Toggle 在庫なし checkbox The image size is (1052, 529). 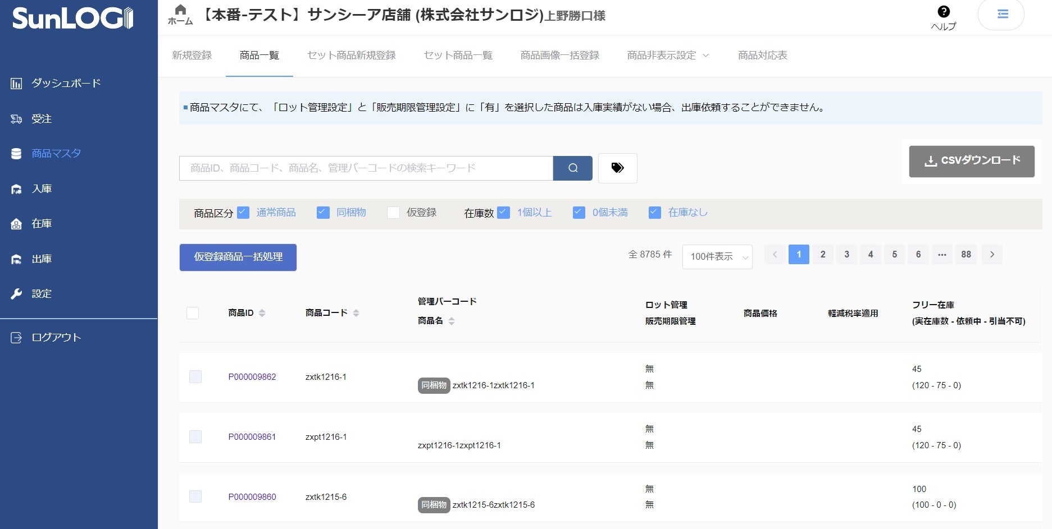point(655,213)
